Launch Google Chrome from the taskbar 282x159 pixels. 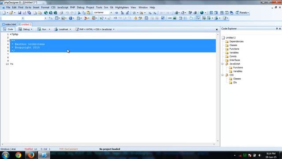click(x=18, y=155)
